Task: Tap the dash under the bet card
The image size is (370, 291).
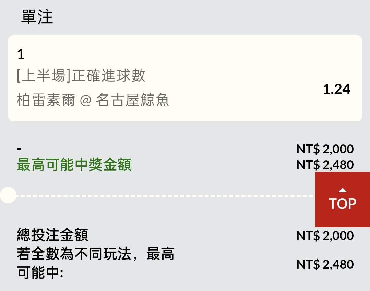Action: (x=19, y=149)
